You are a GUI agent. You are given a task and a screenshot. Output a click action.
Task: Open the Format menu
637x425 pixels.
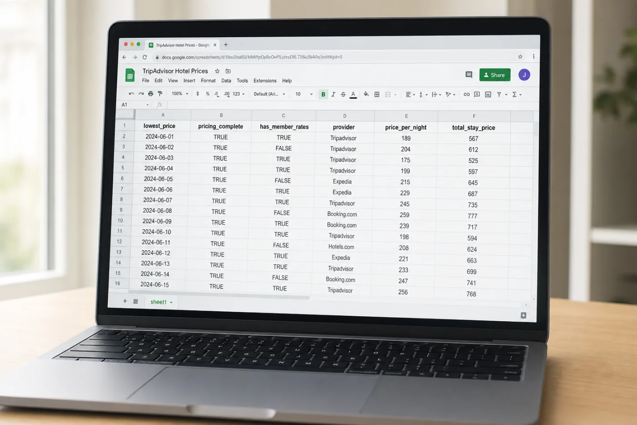click(208, 81)
